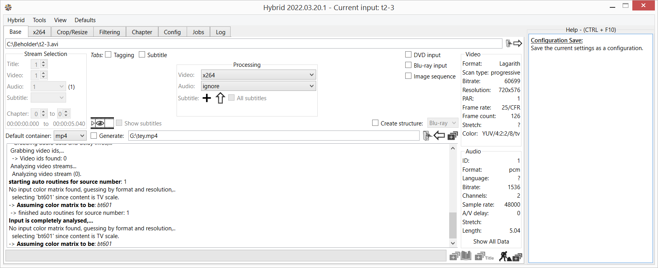Click the 60699 video bitrate value

[512, 81]
